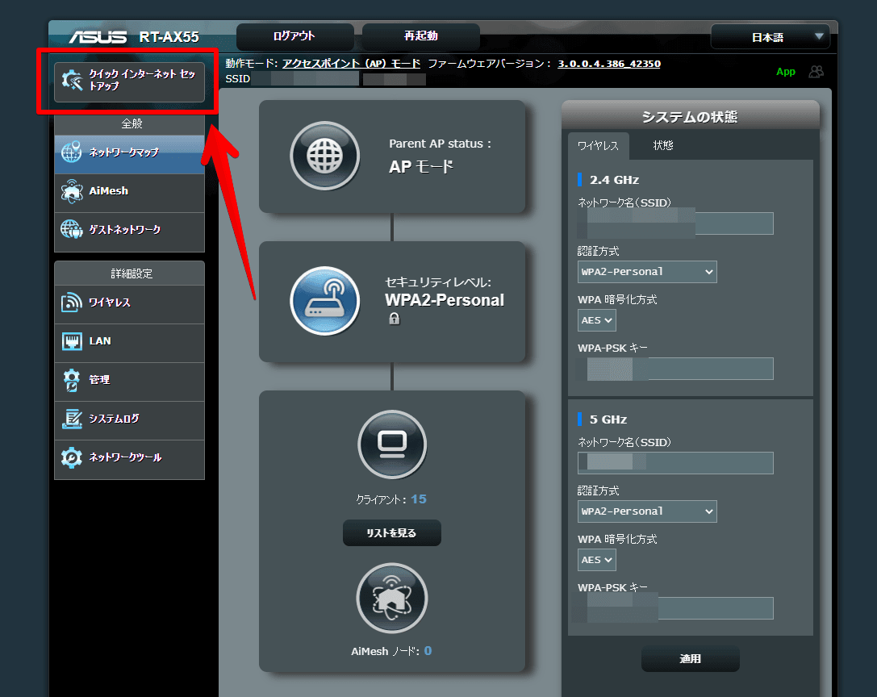Image resolution: width=877 pixels, height=697 pixels.
Task: Click the globe internet status icon
Action: pos(324,156)
